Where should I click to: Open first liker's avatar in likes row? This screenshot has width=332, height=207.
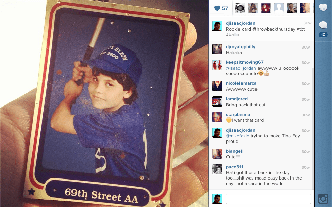pyautogui.click(x=240, y=8)
